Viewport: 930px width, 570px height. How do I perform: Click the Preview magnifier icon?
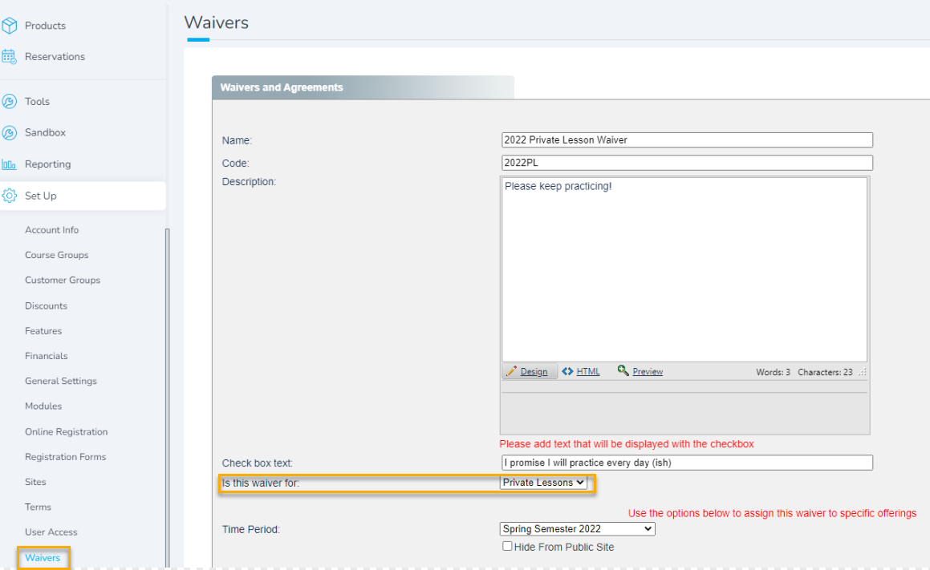tap(623, 370)
